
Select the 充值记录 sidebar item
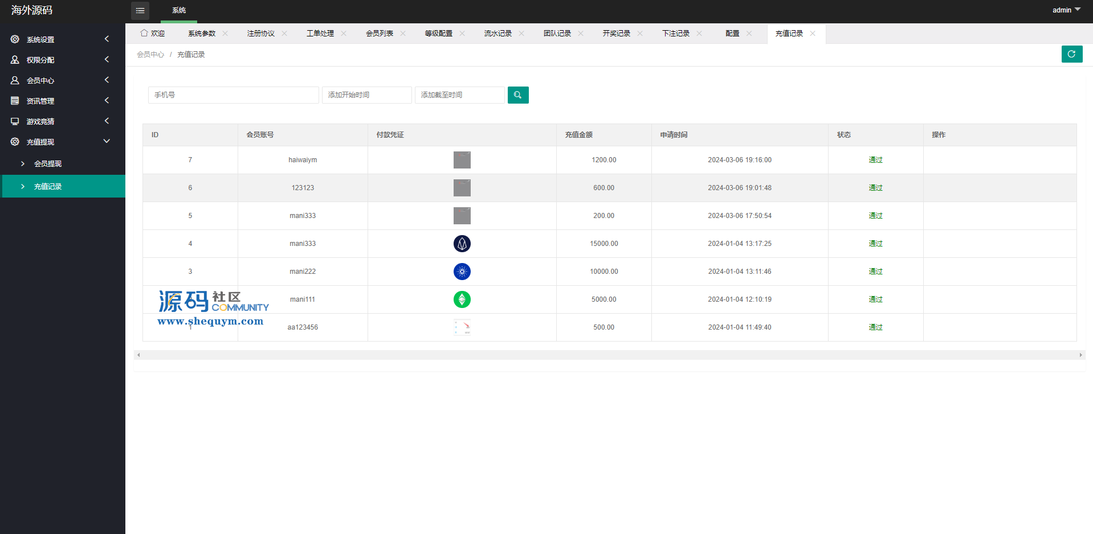coord(63,186)
